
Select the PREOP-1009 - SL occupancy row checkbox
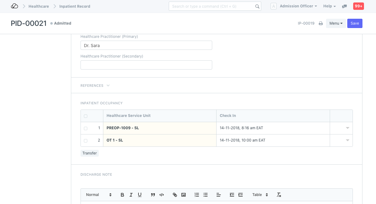tap(85, 128)
